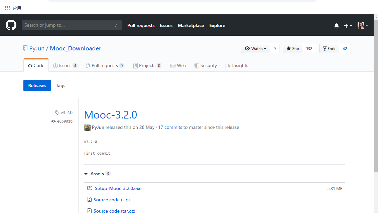Open Marketplace in top navigation
The width and height of the screenshot is (378, 213).
point(191,25)
